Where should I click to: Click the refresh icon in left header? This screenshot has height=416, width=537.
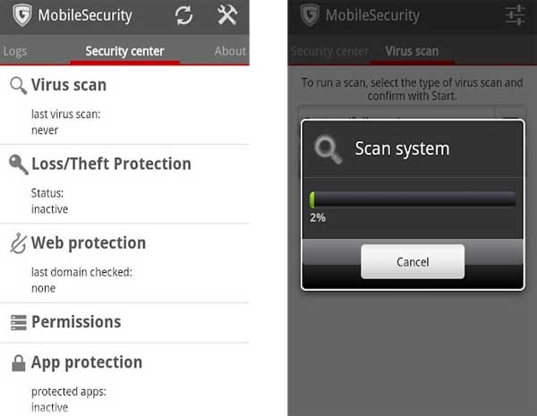point(183,15)
